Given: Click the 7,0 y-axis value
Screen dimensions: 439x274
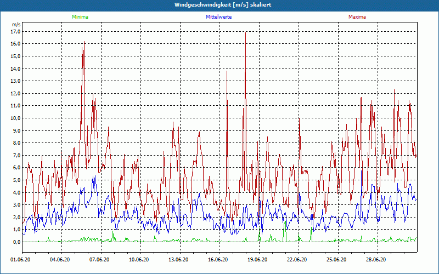Looking at the screenshot, I should click(x=17, y=155).
